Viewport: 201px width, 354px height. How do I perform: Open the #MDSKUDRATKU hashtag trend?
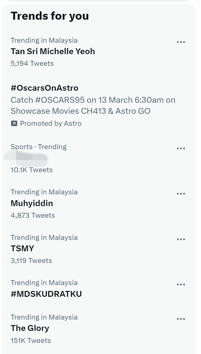tap(46, 294)
